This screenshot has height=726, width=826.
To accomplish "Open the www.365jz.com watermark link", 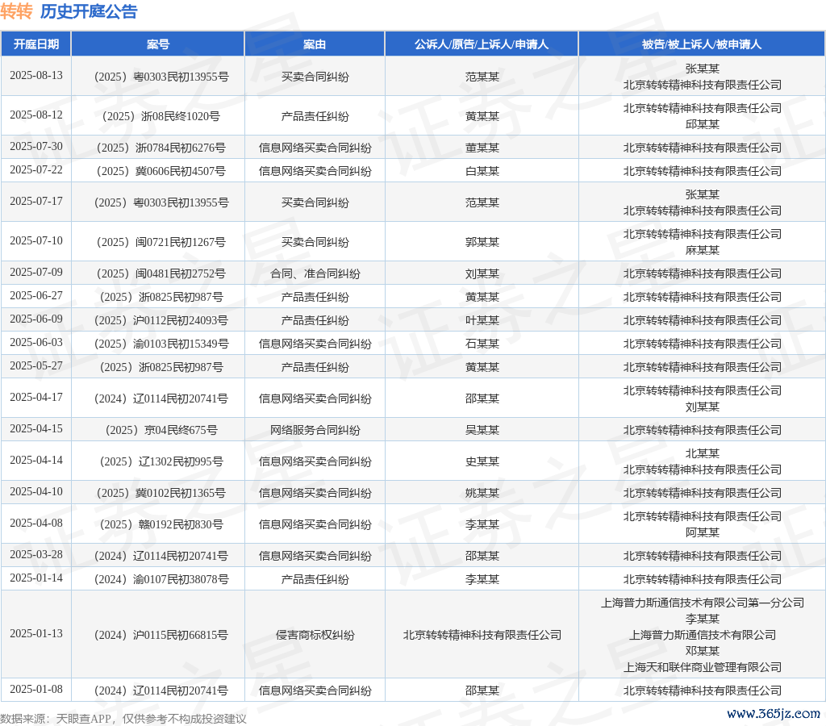I will (x=773, y=713).
